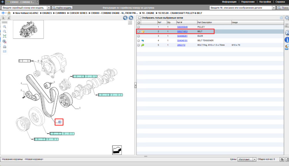Collapse the diagram panel with splitter arrow
This screenshot has width=289, height=166.
(136, 85)
